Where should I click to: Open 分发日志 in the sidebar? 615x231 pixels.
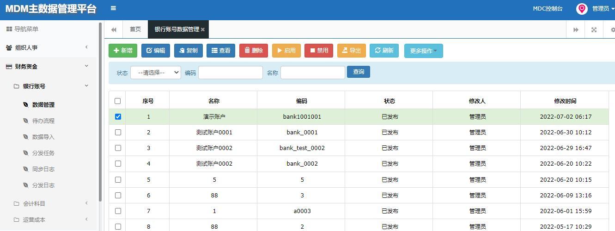tap(43, 185)
